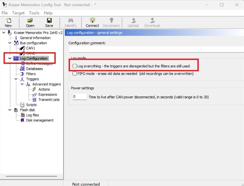This screenshot has width=244, height=186.
Task: Collapse the Flash disk node
Action: pyautogui.click(x=10, y=110)
